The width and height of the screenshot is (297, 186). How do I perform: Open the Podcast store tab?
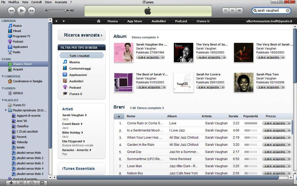181,21
